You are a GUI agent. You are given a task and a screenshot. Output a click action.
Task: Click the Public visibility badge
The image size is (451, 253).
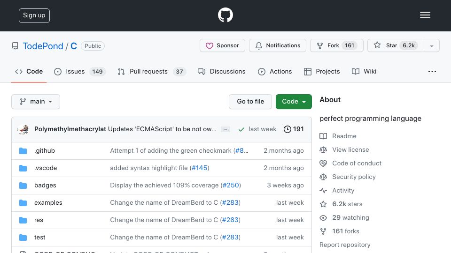tap(93, 46)
